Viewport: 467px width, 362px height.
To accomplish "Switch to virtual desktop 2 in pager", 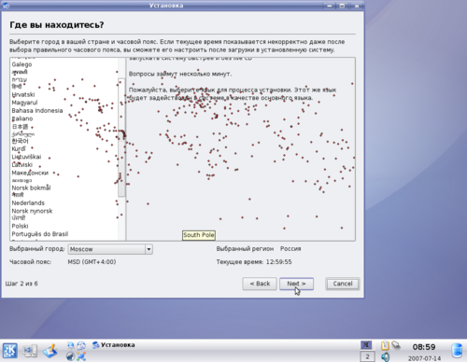I will (x=367, y=356).
